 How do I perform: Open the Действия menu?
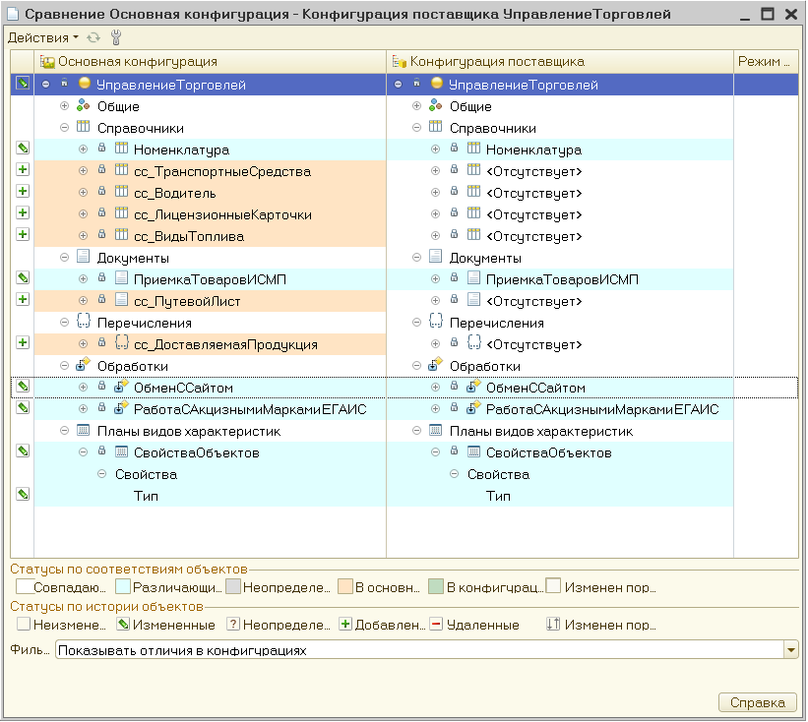43,37
